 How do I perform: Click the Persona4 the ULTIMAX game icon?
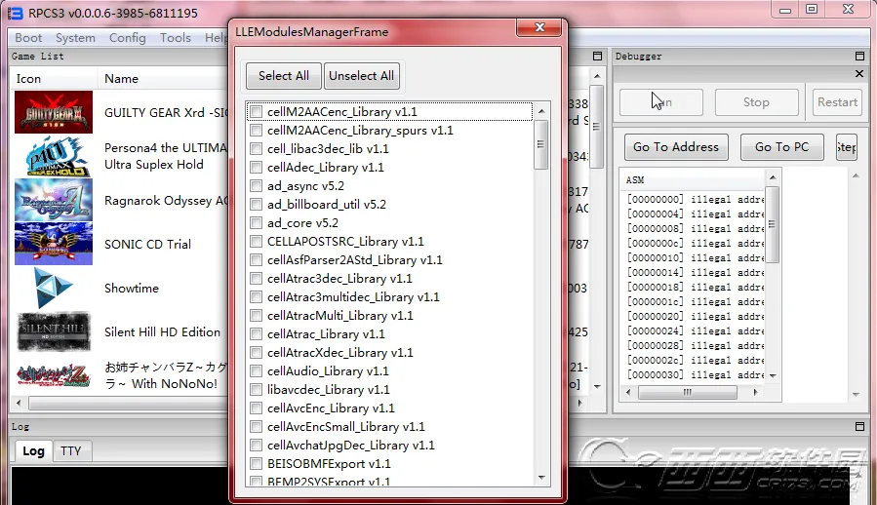click(54, 157)
